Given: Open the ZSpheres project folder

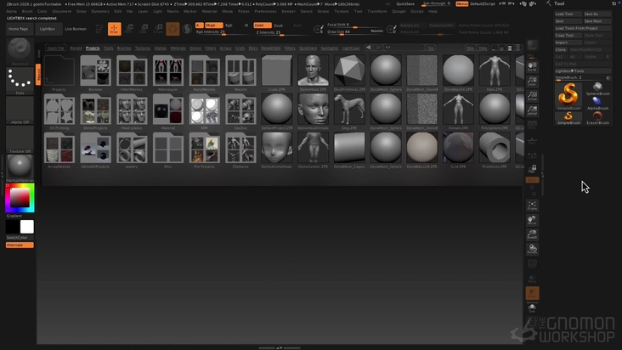Looking at the screenshot, I should pyautogui.click(x=240, y=150).
